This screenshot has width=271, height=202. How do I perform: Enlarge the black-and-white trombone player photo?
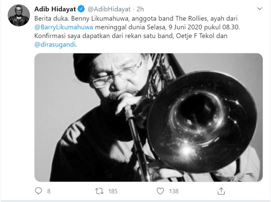click(x=148, y=117)
